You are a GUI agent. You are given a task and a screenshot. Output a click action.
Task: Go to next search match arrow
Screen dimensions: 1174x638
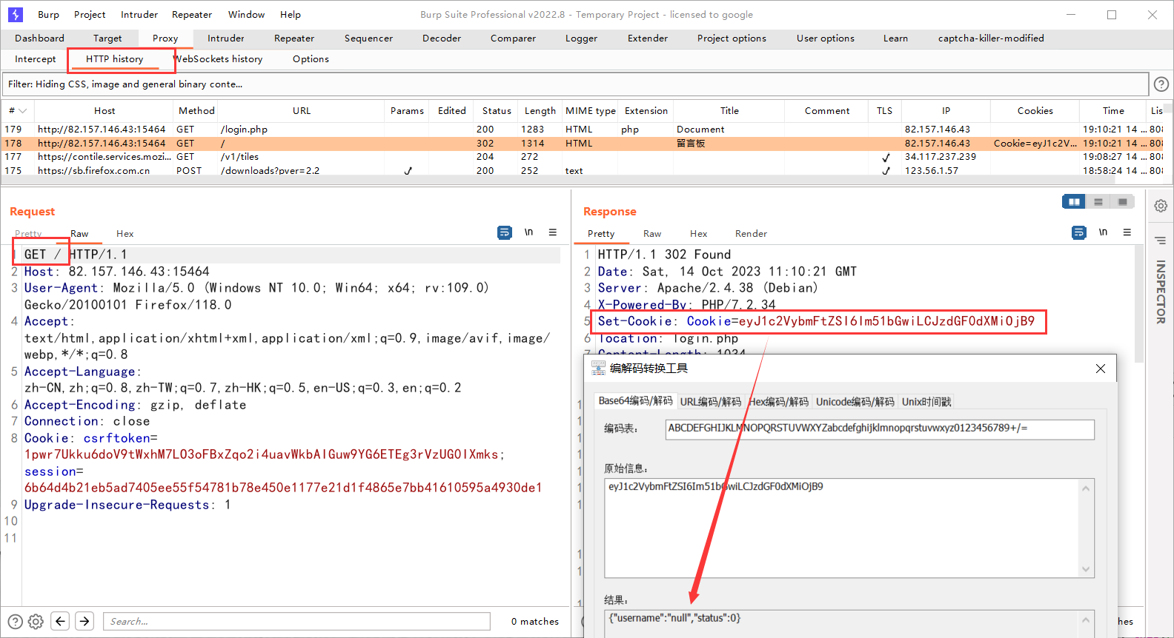pyautogui.click(x=84, y=621)
